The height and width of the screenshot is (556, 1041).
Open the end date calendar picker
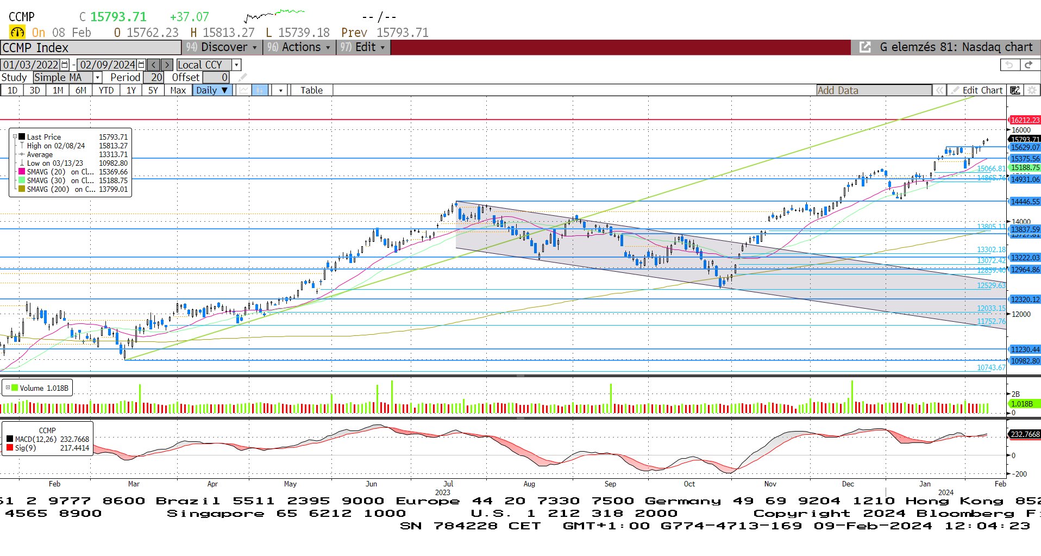[142, 65]
